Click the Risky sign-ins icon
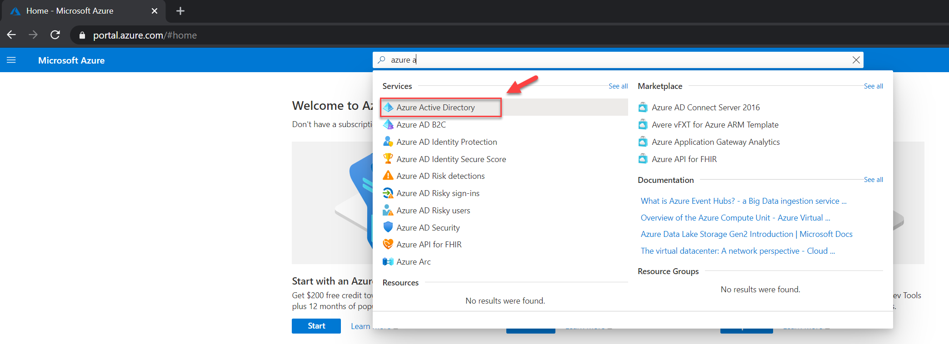 (x=388, y=193)
